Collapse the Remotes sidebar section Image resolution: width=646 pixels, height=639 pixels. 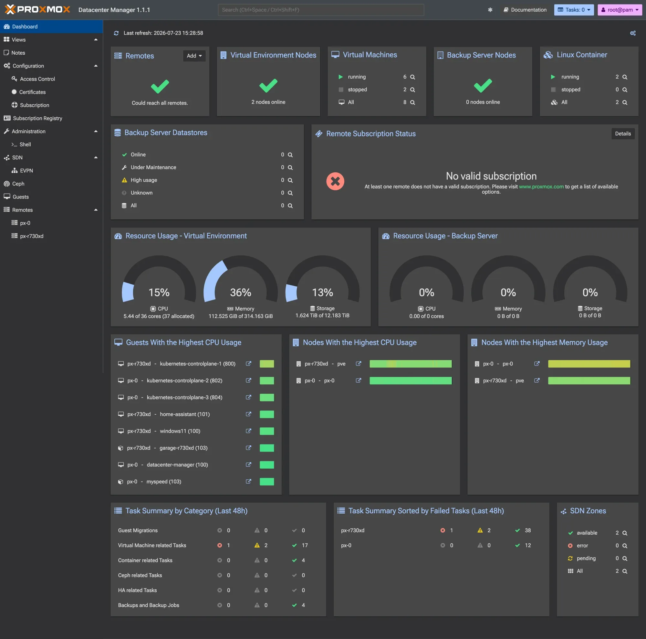point(96,210)
